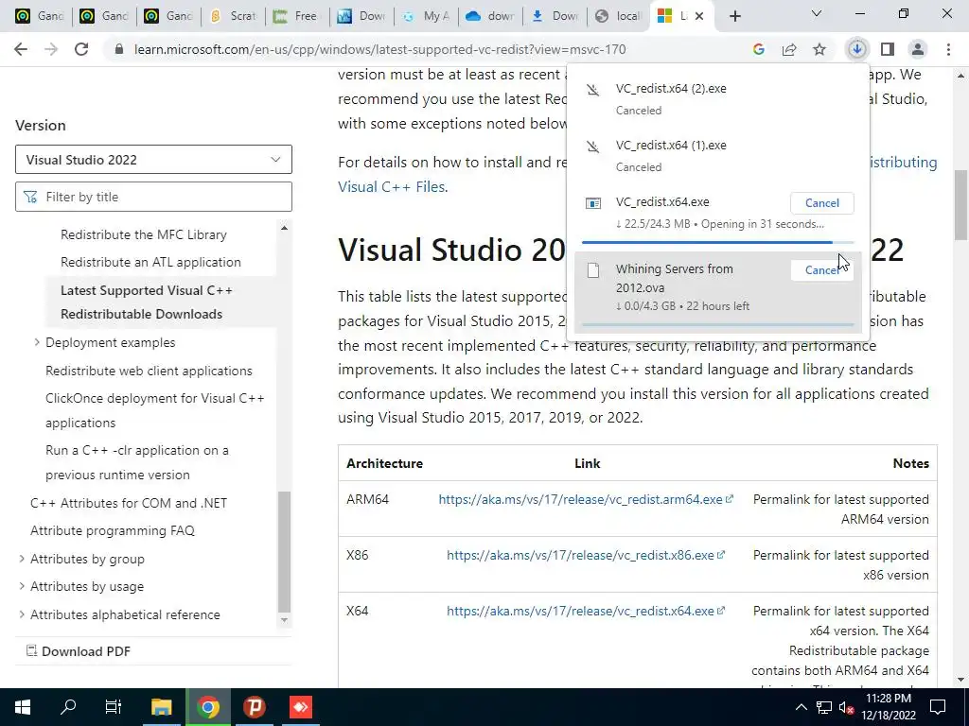Switch to the My A tab

[x=427, y=16]
